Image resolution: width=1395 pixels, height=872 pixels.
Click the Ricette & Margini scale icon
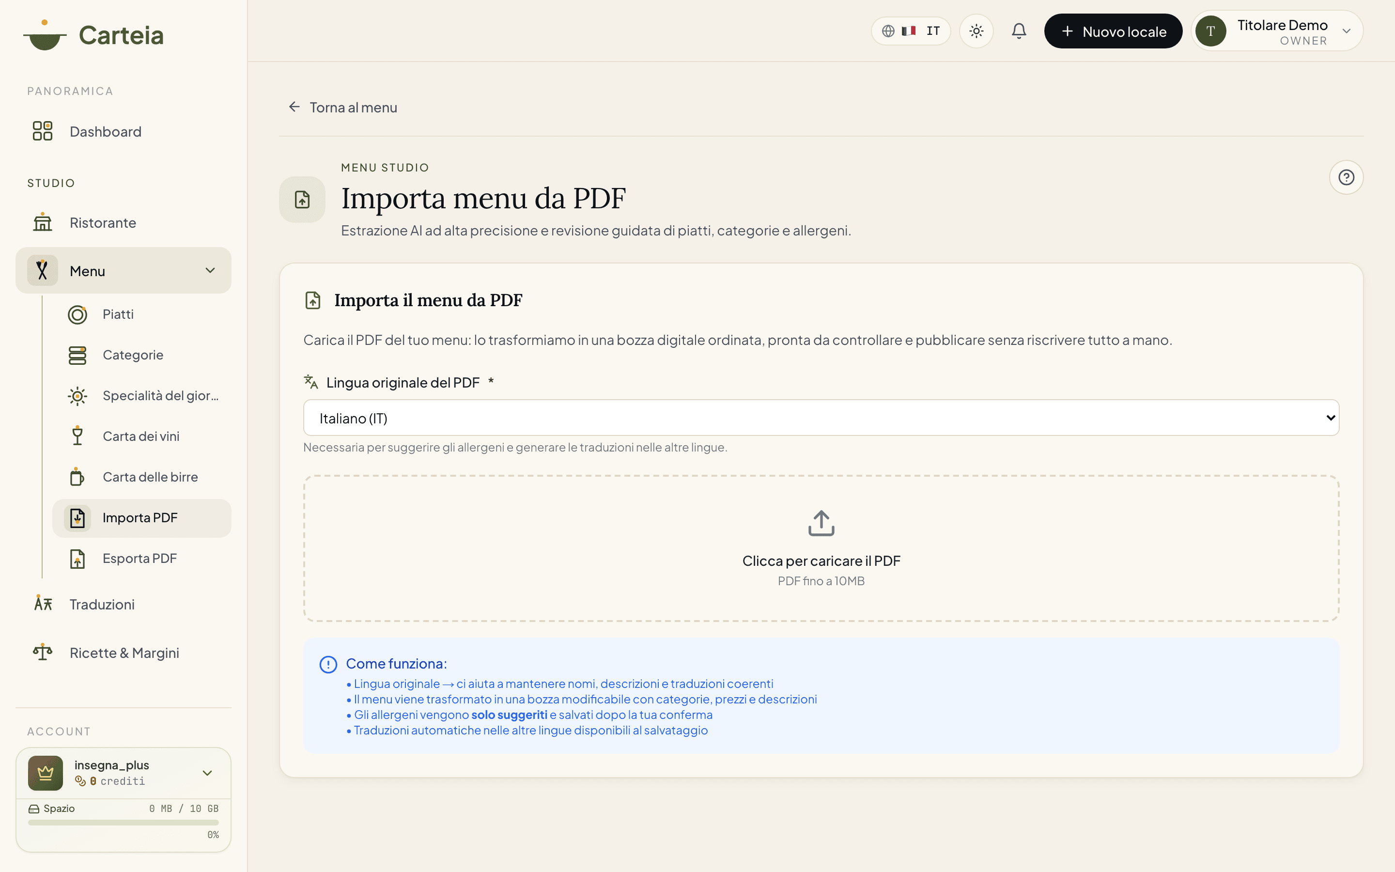coord(42,652)
